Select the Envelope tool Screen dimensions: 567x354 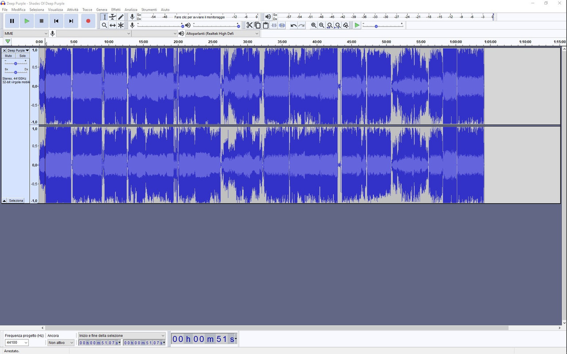[113, 17]
